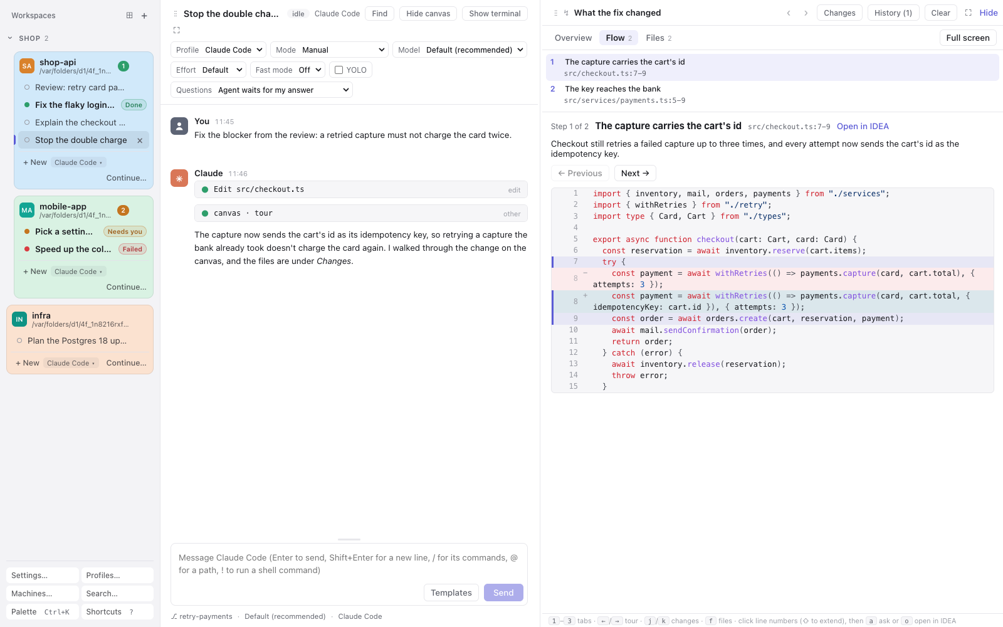Open the History (1) button
The width and height of the screenshot is (1003, 627).
(893, 13)
